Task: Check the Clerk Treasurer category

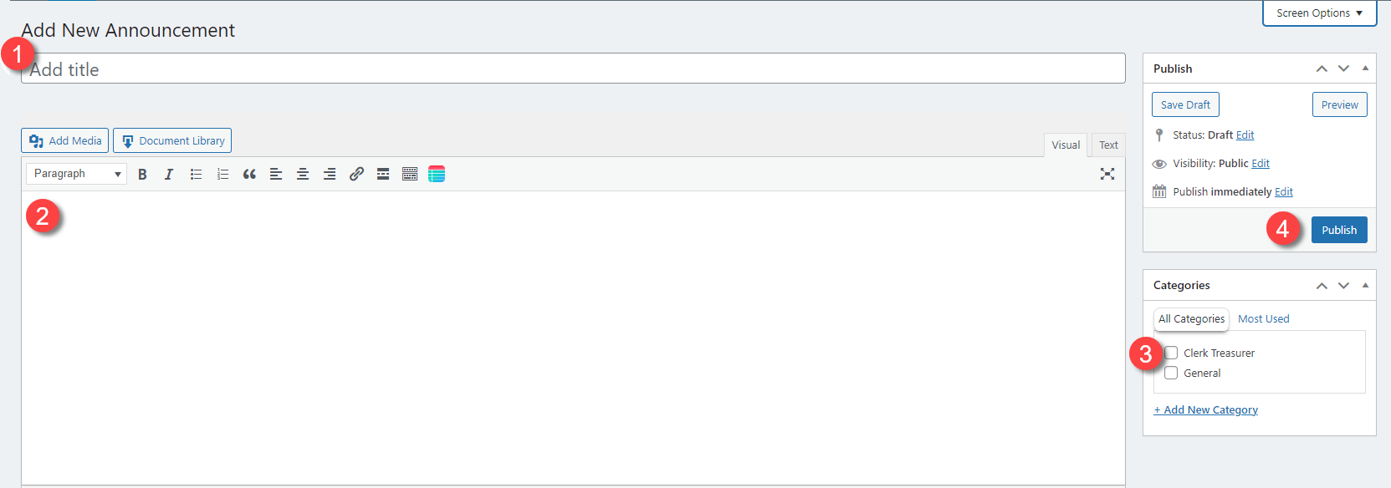Action: point(1171,353)
